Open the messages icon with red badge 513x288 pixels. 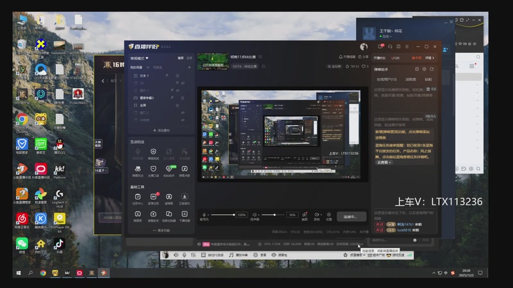point(380,46)
